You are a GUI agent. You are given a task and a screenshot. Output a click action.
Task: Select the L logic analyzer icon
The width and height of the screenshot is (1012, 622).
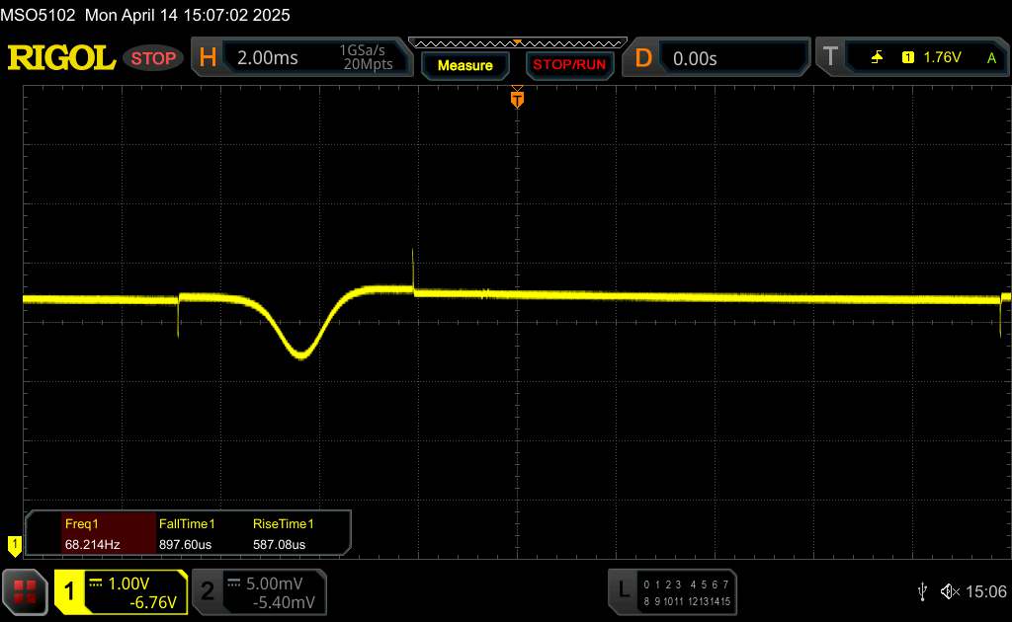(x=624, y=589)
